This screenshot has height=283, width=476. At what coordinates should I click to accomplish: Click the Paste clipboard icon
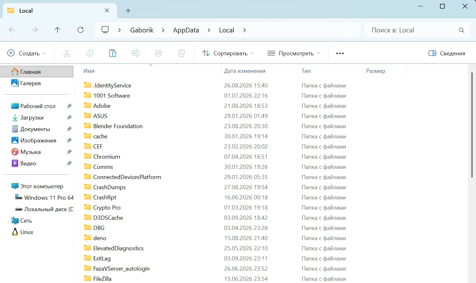tap(113, 53)
